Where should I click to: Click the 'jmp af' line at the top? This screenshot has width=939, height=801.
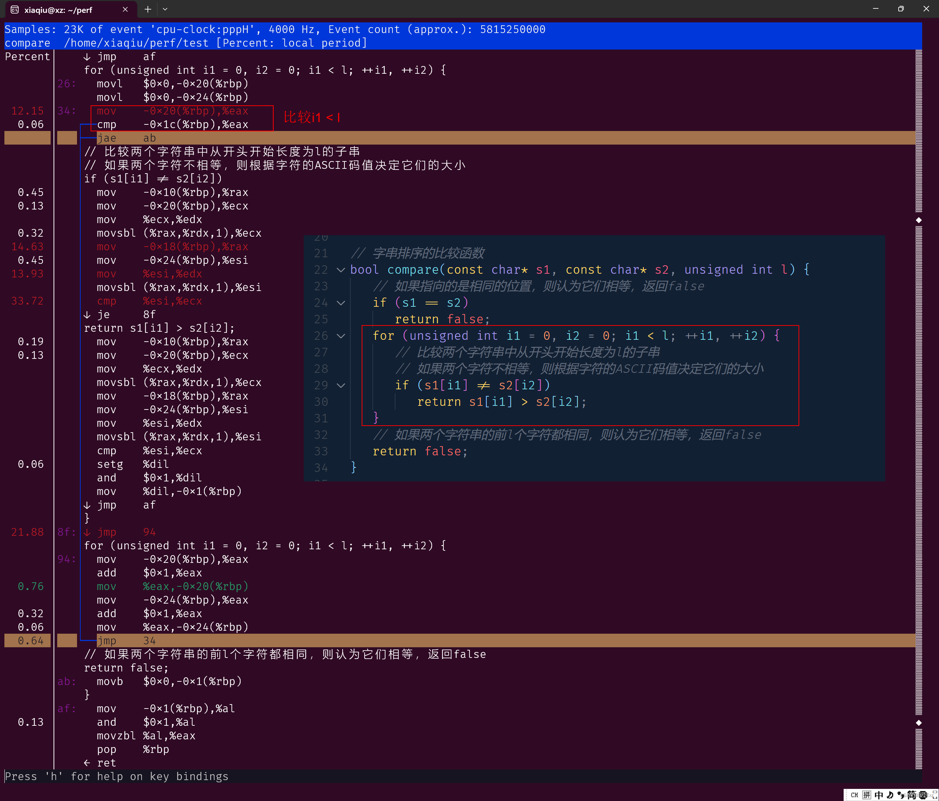click(120, 57)
